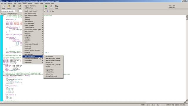Open the render resolution preset dropdown

point(16,11)
